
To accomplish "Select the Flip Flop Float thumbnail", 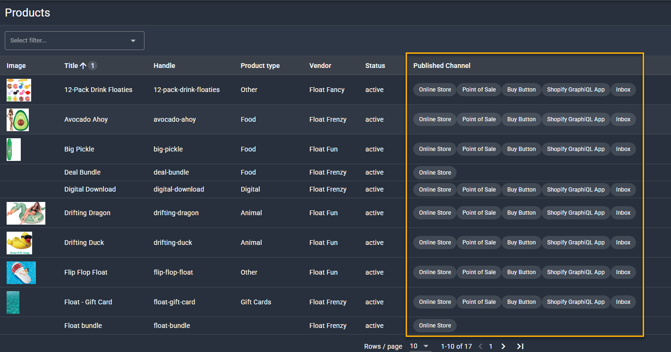I will tap(21, 273).
